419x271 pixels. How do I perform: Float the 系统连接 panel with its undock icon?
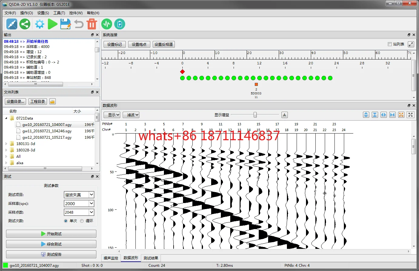[x=409, y=35]
